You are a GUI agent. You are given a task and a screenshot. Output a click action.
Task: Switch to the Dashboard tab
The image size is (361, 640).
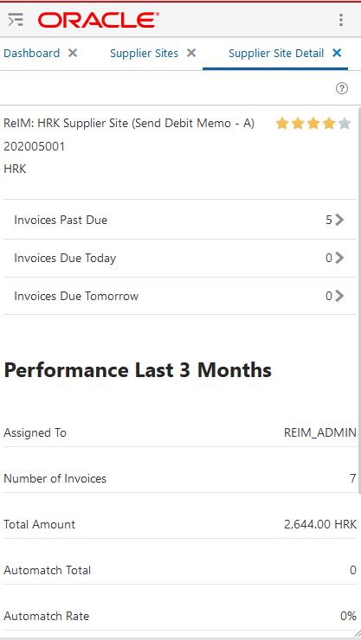tap(31, 53)
